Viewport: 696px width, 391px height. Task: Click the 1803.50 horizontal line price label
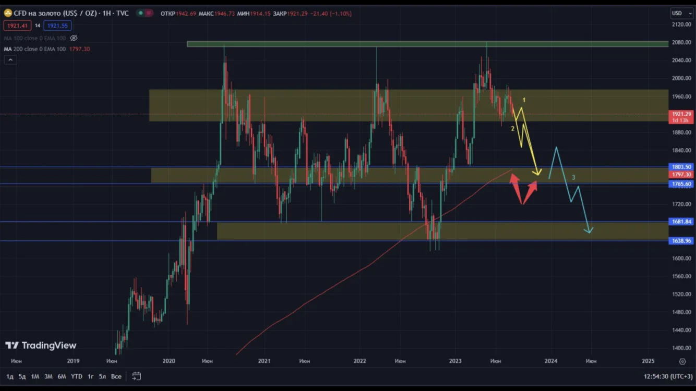(x=681, y=167)
